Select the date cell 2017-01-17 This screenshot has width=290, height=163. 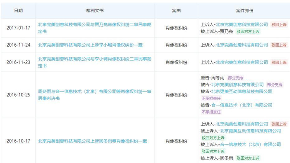click(x=18, y=28)
